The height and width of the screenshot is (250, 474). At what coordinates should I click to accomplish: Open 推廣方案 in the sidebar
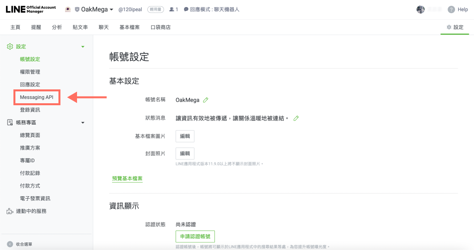pos(30,148)
